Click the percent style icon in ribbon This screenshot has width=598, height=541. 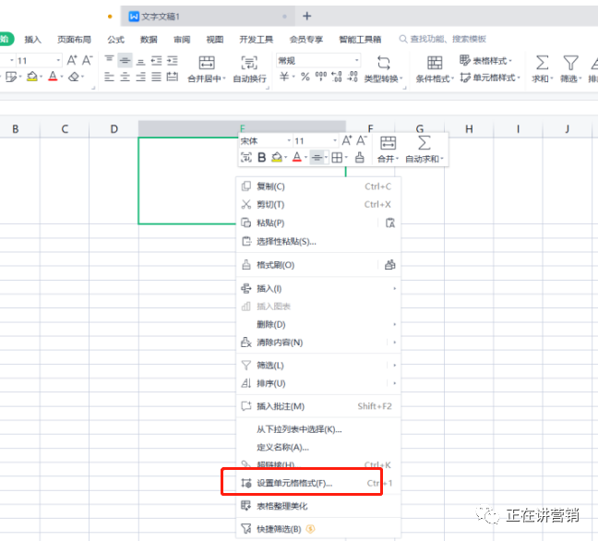pos(305,78)
